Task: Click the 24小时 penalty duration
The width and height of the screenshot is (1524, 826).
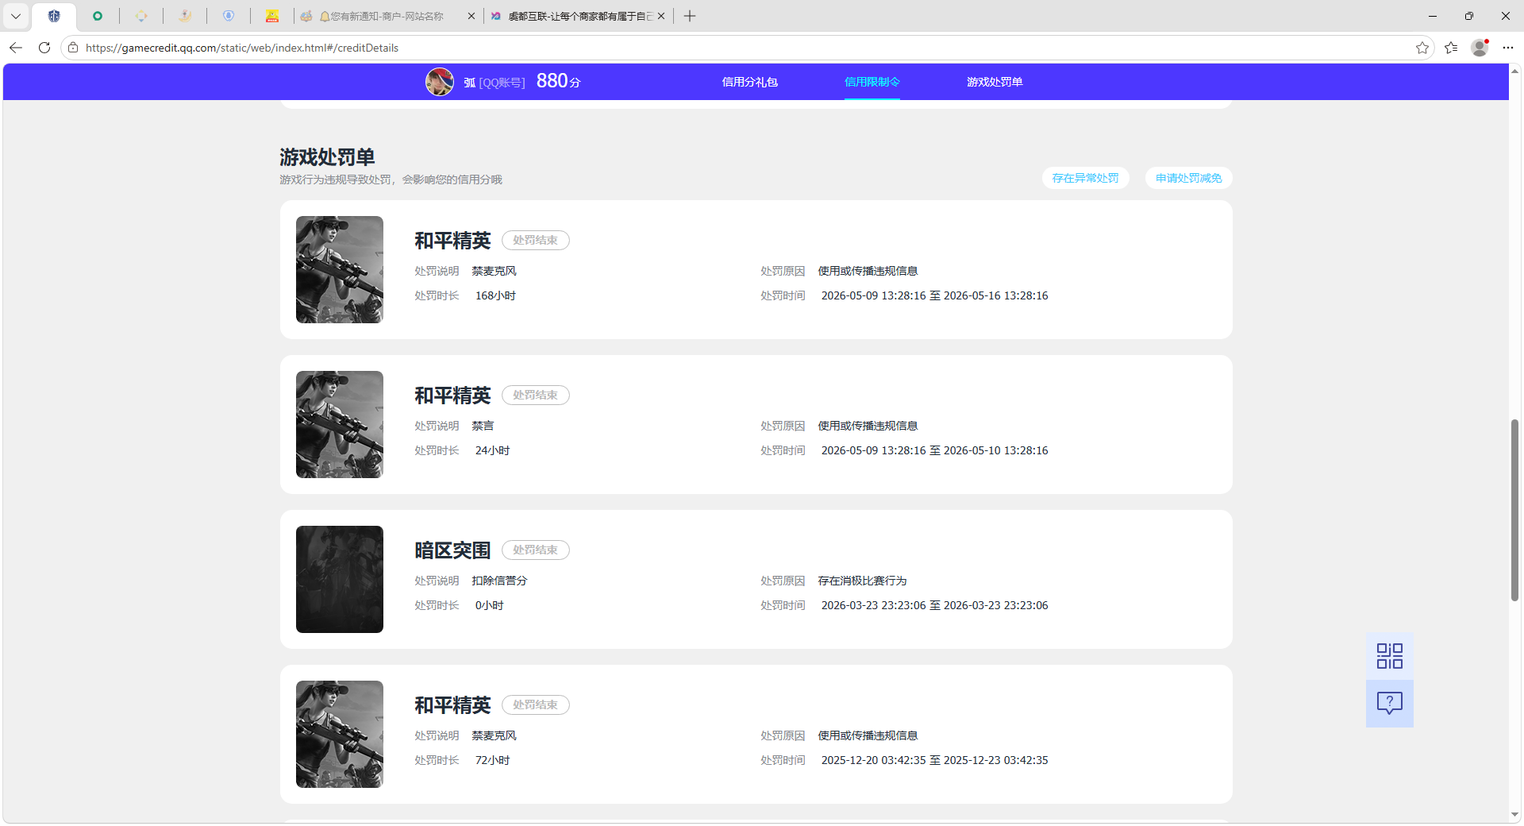Action: tap(492, 450)
